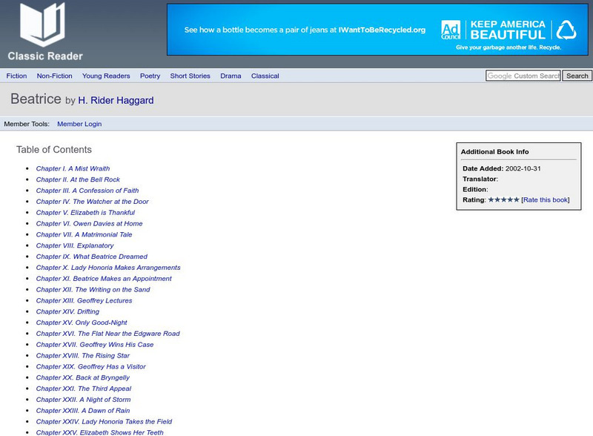Open Chapter XVI. The Flat Near the Edgware Road

tap(107, 333)
